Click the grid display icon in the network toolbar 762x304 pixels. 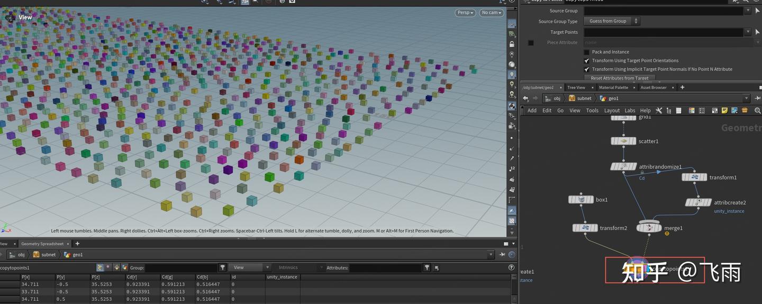click(702, 110)
